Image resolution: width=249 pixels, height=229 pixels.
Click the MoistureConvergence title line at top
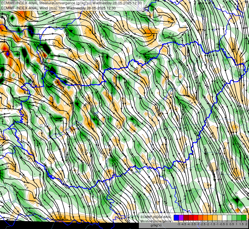point(71,3)
